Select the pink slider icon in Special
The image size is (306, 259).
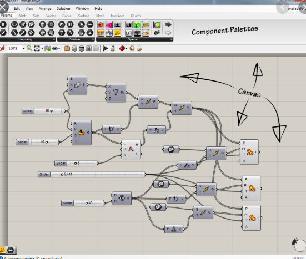(x=109, y=25)
